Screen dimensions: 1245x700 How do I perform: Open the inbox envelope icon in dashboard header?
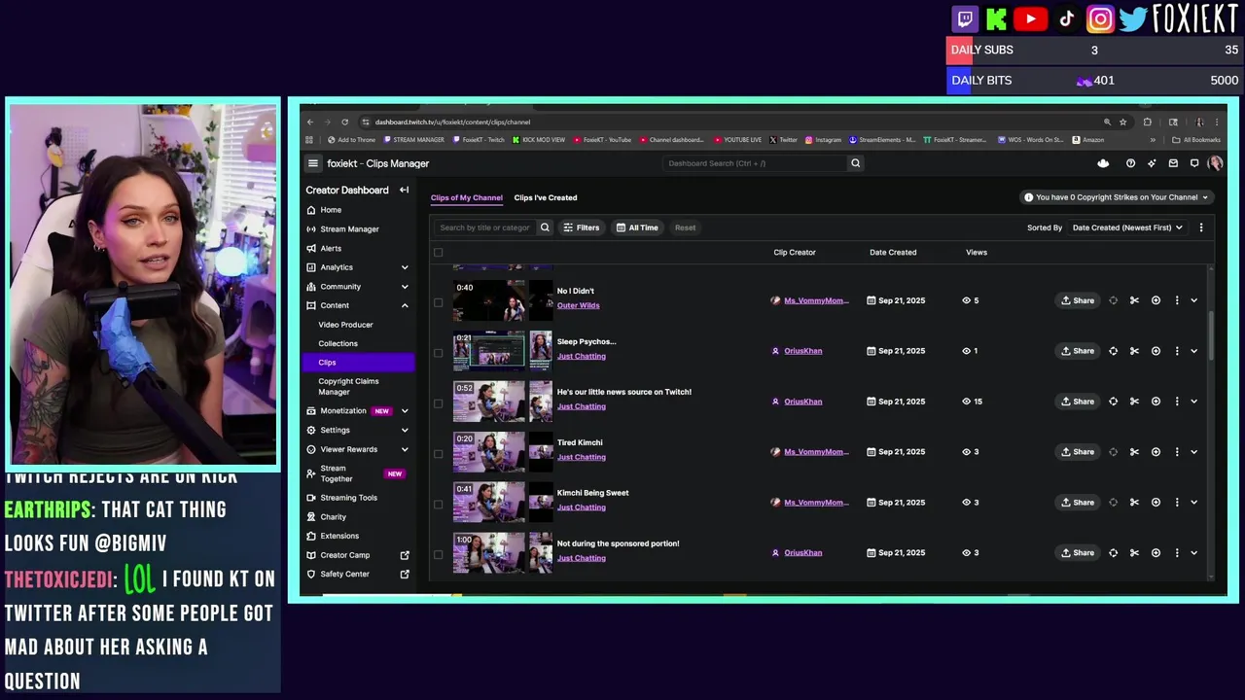1173,163
